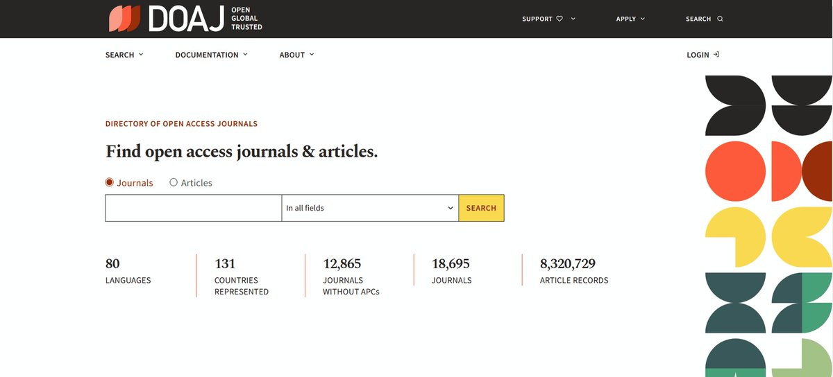833x377 pixels.
Task: Click into the search text input field
Action: 194,208
